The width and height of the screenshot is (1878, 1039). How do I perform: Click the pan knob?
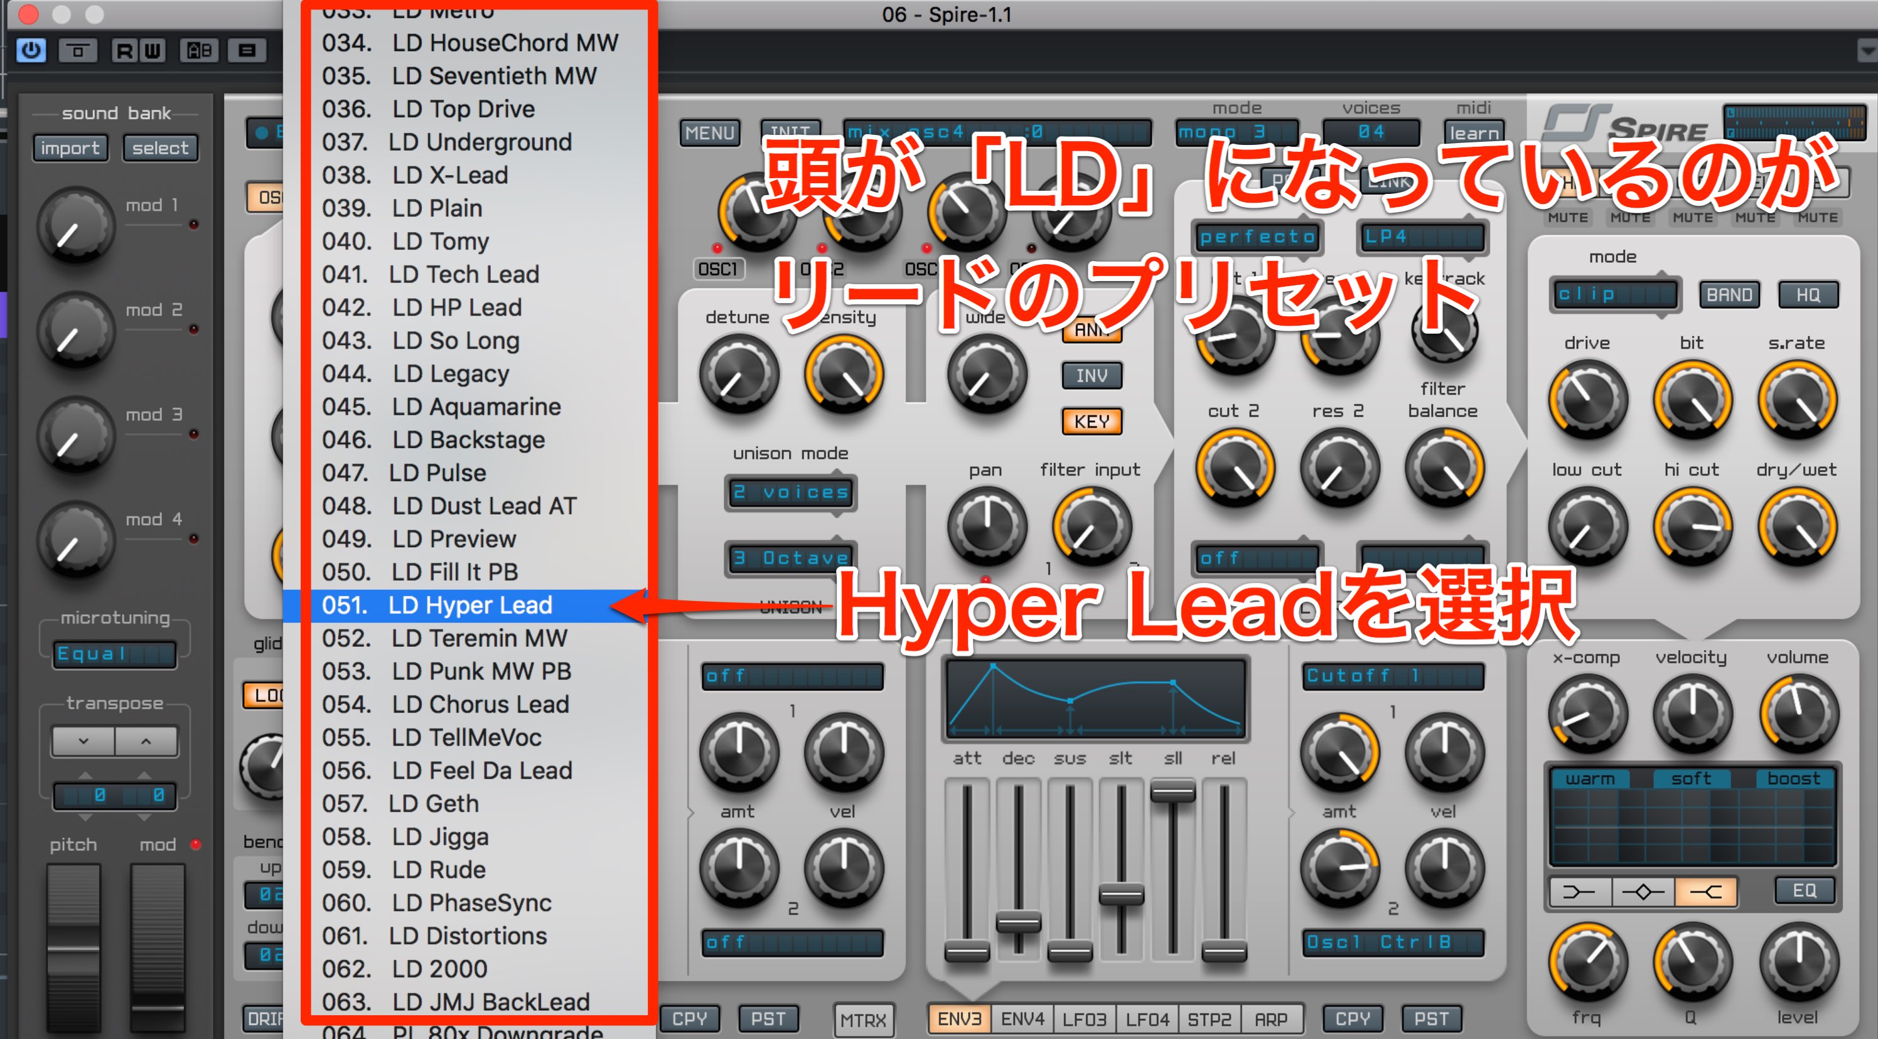point(986,526)
